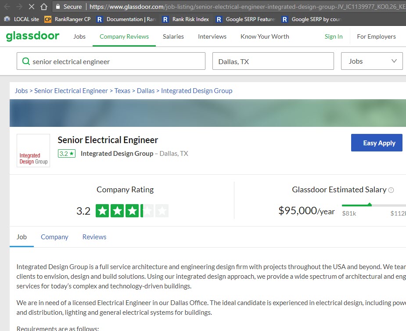The width and height of the screenshot is (406, 331).
Task: Open LOCAL site bookmark
Action: point(22,19)
